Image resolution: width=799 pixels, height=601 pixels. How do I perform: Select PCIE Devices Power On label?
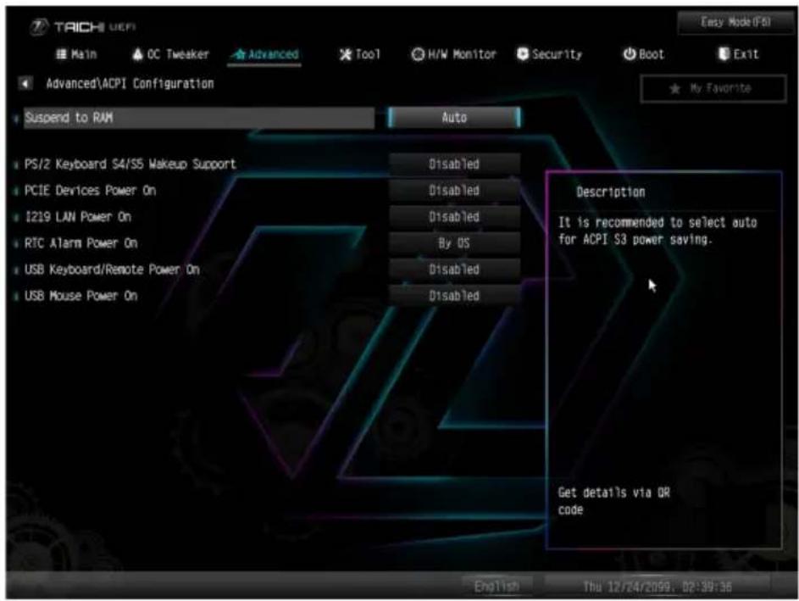click(x=90, y=191)
